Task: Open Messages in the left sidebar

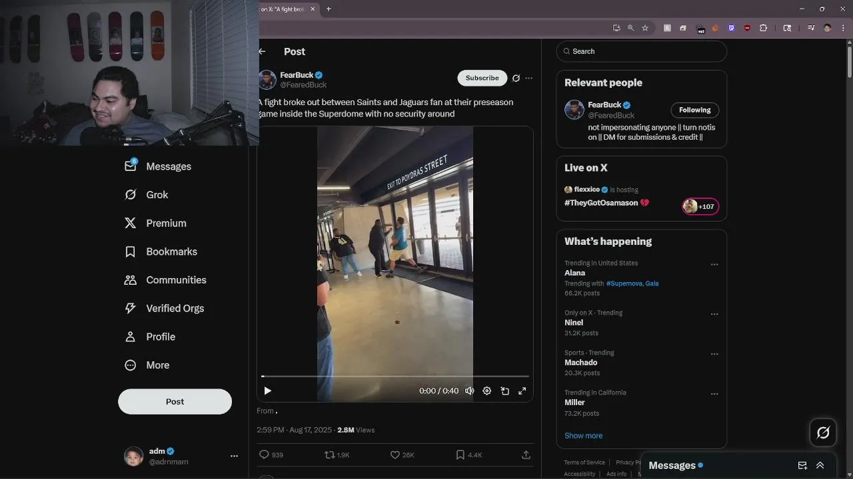Action: pos(158,166)
